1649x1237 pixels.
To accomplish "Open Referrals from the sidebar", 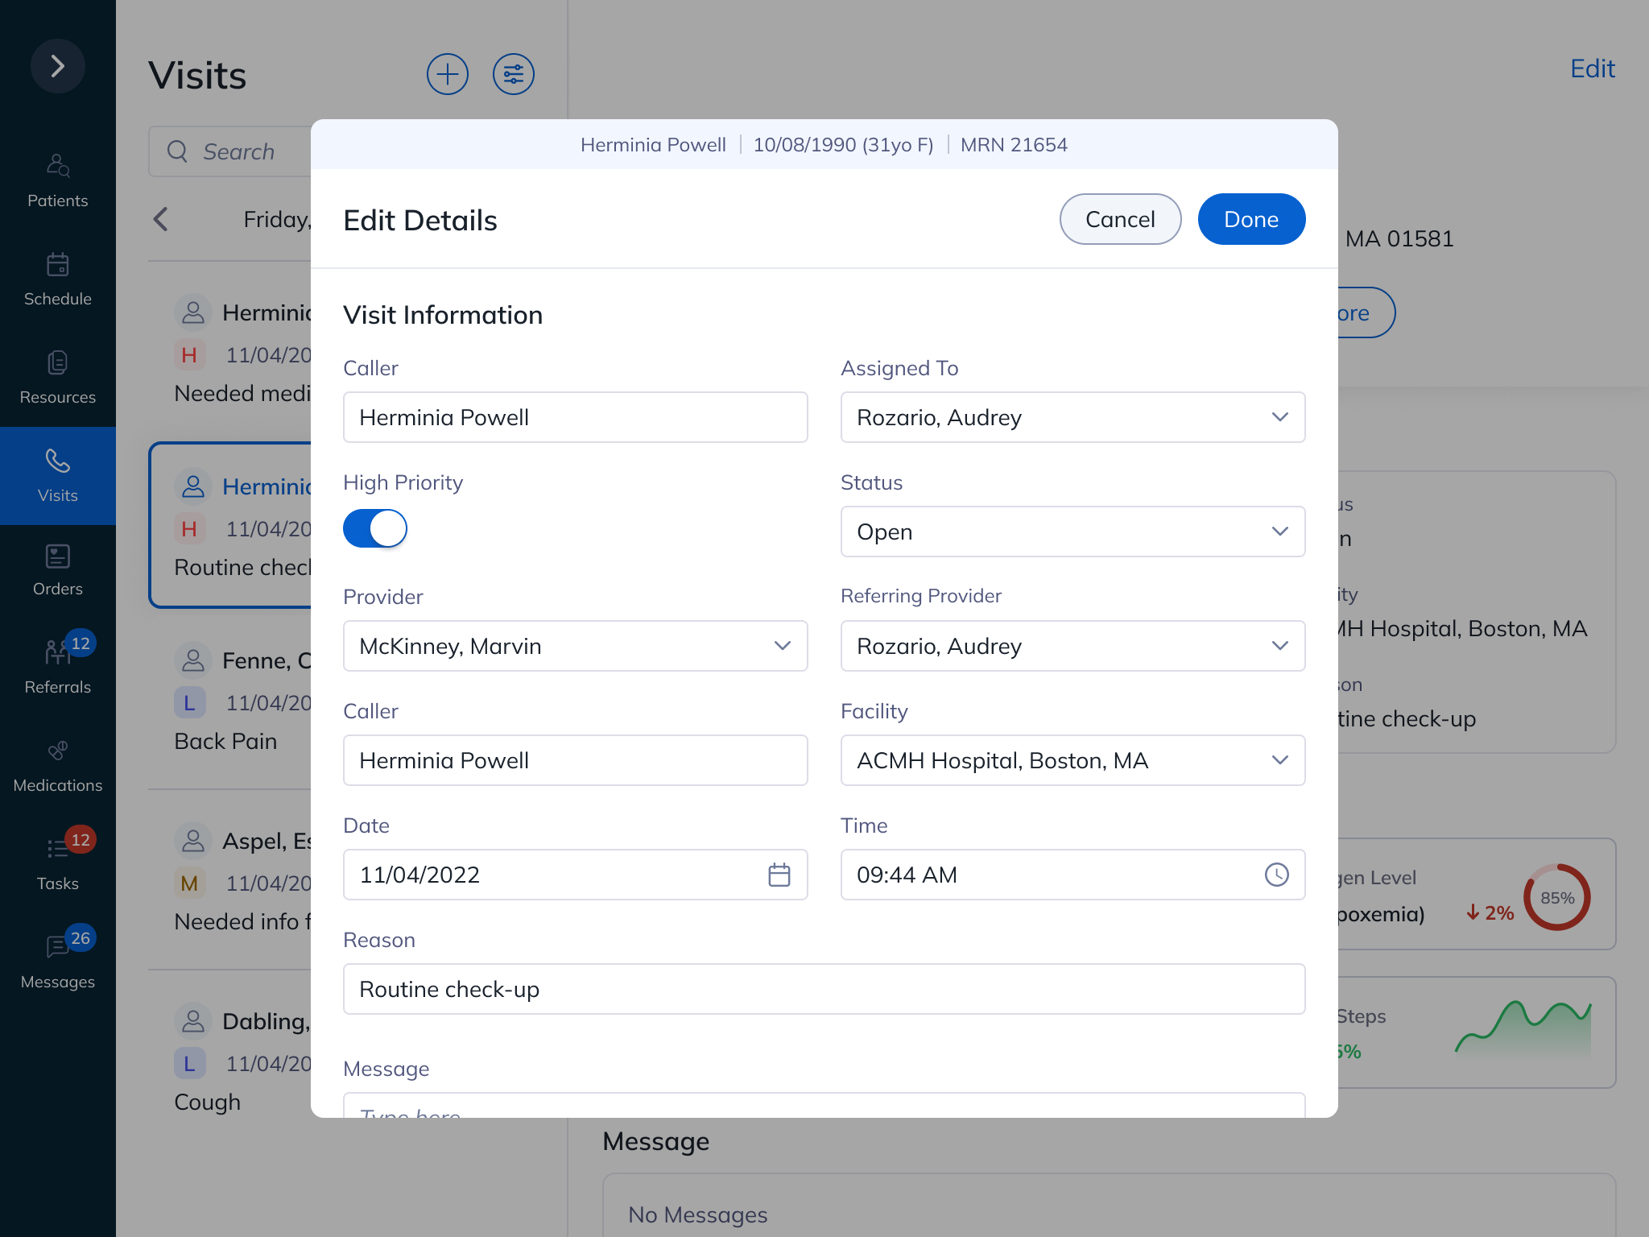I will [x=57, y=662].
